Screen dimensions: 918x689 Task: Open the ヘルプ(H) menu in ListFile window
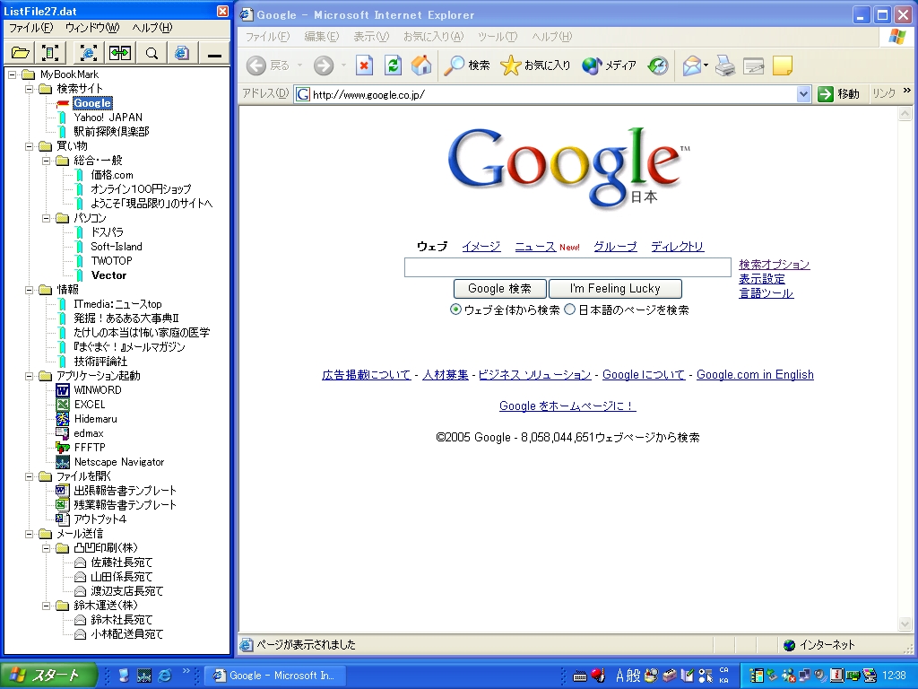tap(152, 28)
